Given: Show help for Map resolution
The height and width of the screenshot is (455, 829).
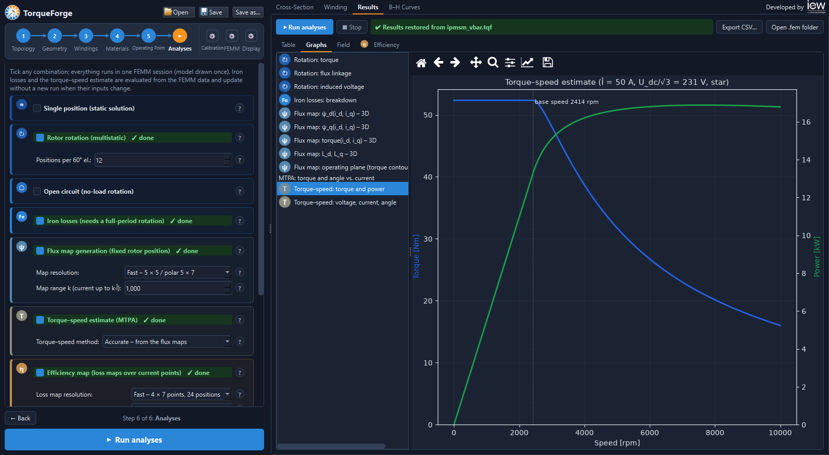Looking at the screenshot, I should point(239,272).
